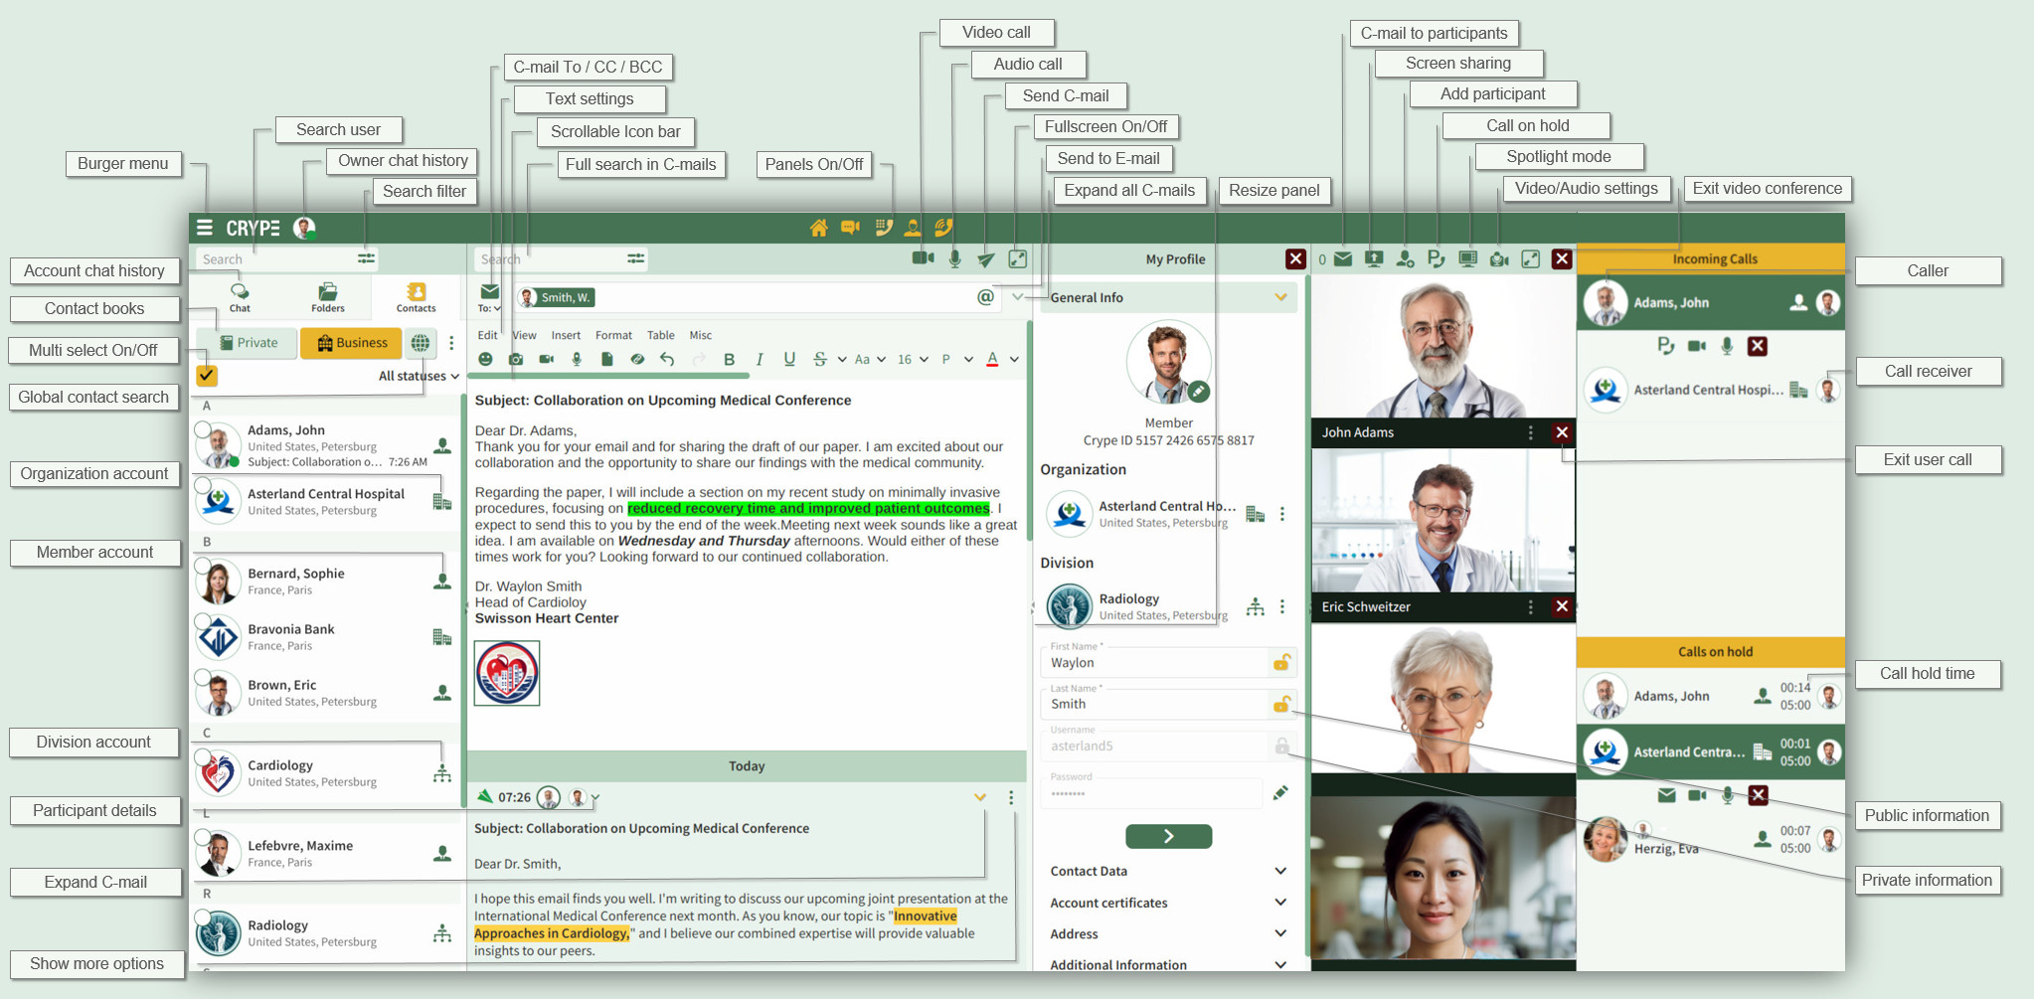Screen dimensions: 2034x999
Task: Start a video call from C-mail toolbar
Action: tap(923, 258)
